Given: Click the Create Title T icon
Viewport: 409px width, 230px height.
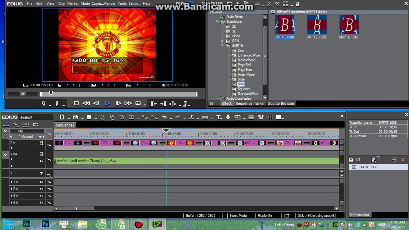Looking at the screenshot, I should pos(218,117).
